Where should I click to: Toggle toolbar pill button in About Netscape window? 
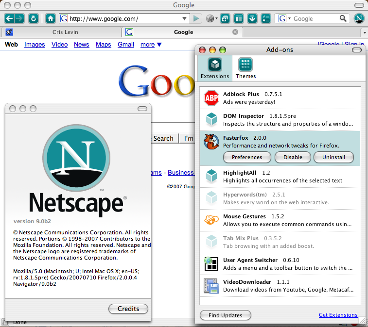(142, 109)
